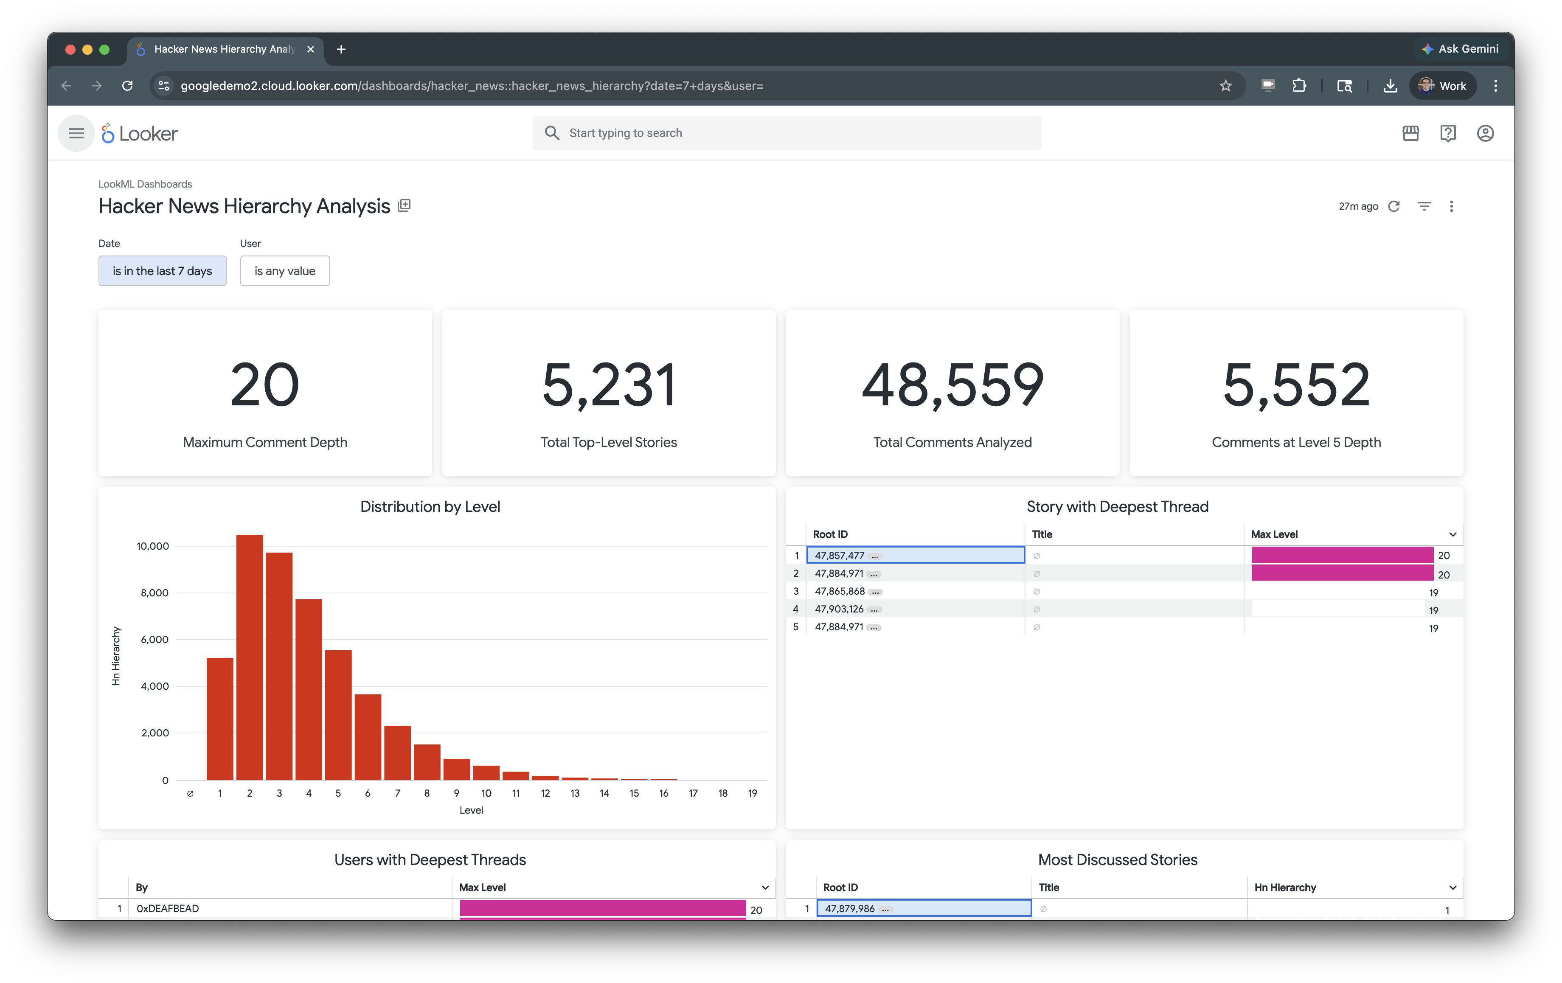Select the Hacker News Hierarchy browser tab
Screen dimensions: 1562x983
pyautogui.click(x=225, y=49)
